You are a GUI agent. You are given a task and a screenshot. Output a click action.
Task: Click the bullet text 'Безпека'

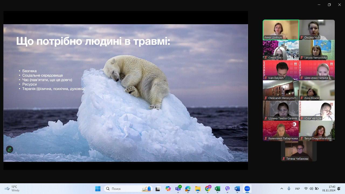(x=29, y=71)
